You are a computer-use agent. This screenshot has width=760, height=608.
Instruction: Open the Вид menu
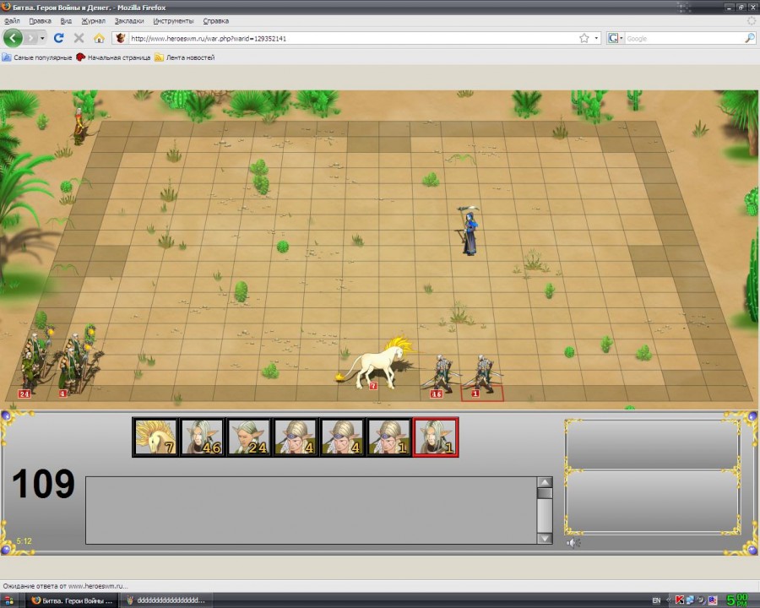66,21
